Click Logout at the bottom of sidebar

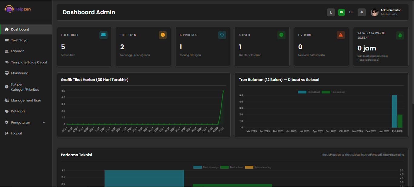click(7, 133)
